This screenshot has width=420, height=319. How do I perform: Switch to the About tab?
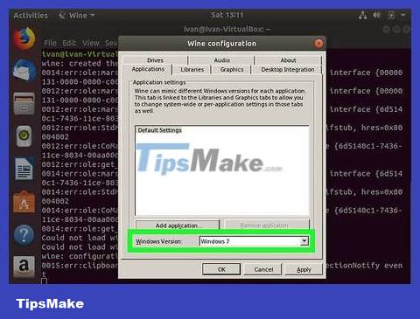[288, 60]
